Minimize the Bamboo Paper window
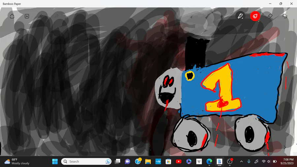The height and width of the screenshot is (167, 297). [270, 4]
